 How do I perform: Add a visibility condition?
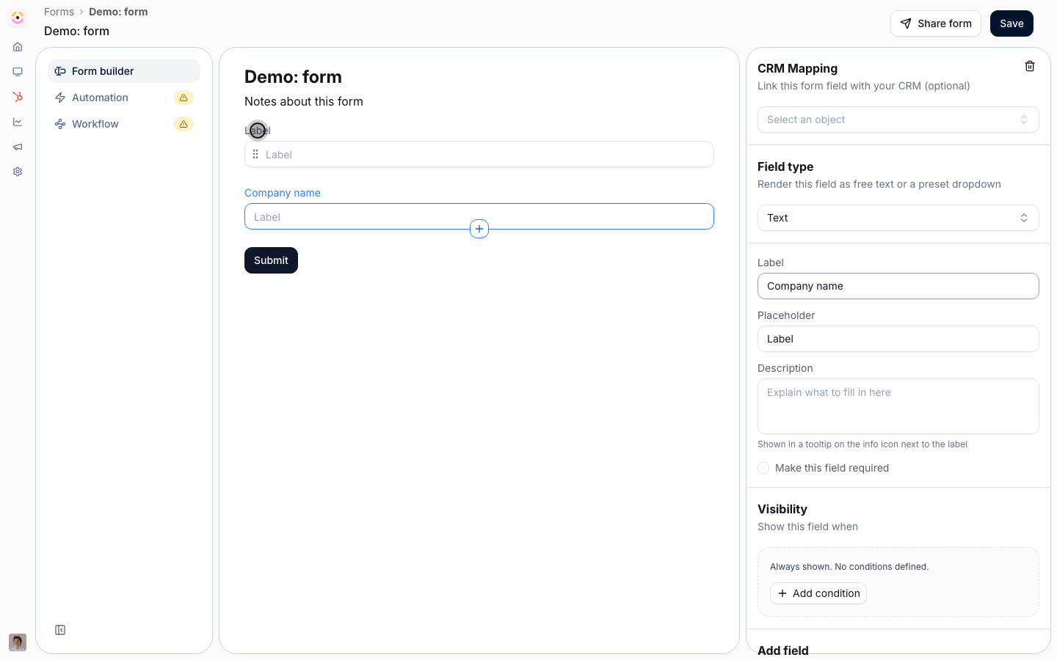pos(818,593)
